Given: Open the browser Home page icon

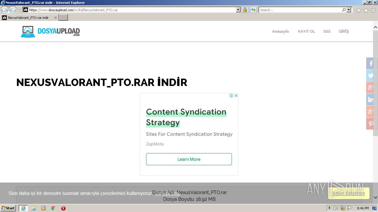Looking at the screenshot, I should 359,10.
